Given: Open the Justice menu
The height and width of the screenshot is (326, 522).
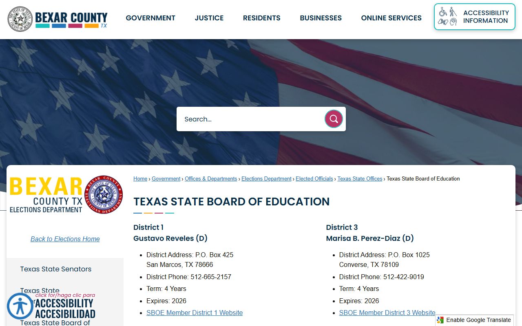Looking at the screenshot, I should pyautogui.click(x=209, y=18).
